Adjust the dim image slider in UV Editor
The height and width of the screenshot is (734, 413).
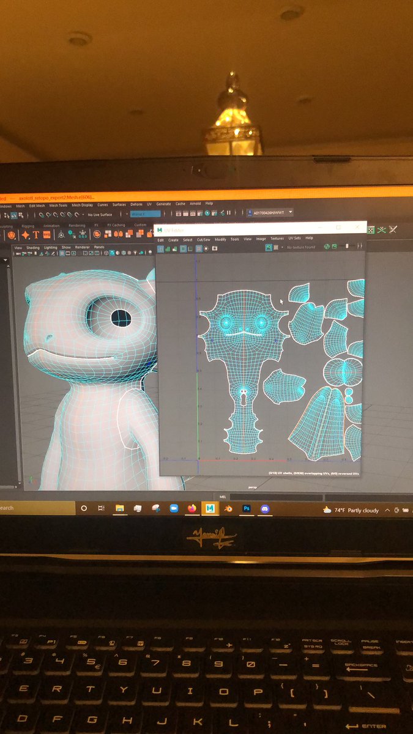tap(347, 246)
